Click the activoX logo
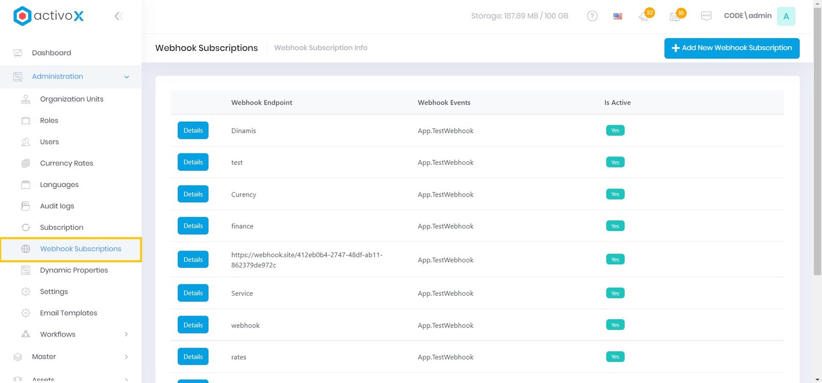822x383 pixels. 48,16
